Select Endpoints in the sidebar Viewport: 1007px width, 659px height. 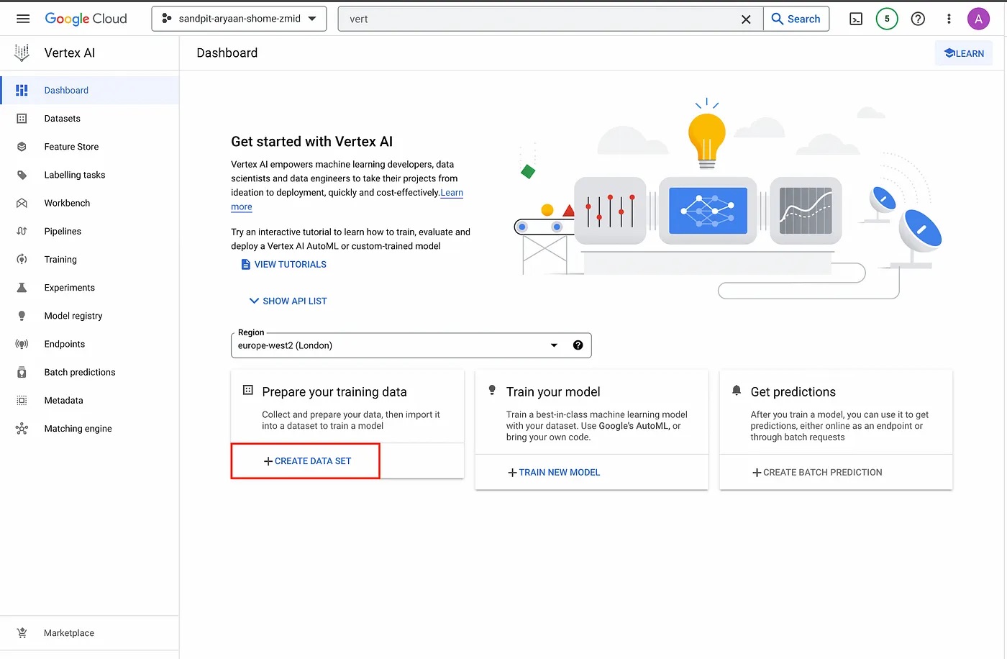click(65, 344)
